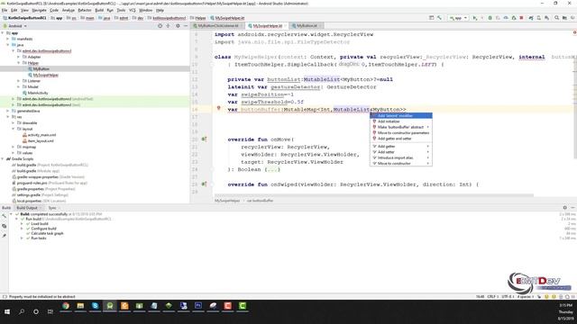The height and width of the screenshot is (324, 577).
Task: Click the pin icon in Build sidebar
Action: (4, 236)
